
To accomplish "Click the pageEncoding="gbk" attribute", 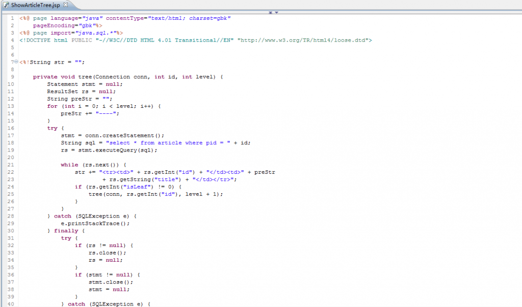I will [x=65, y=25].
